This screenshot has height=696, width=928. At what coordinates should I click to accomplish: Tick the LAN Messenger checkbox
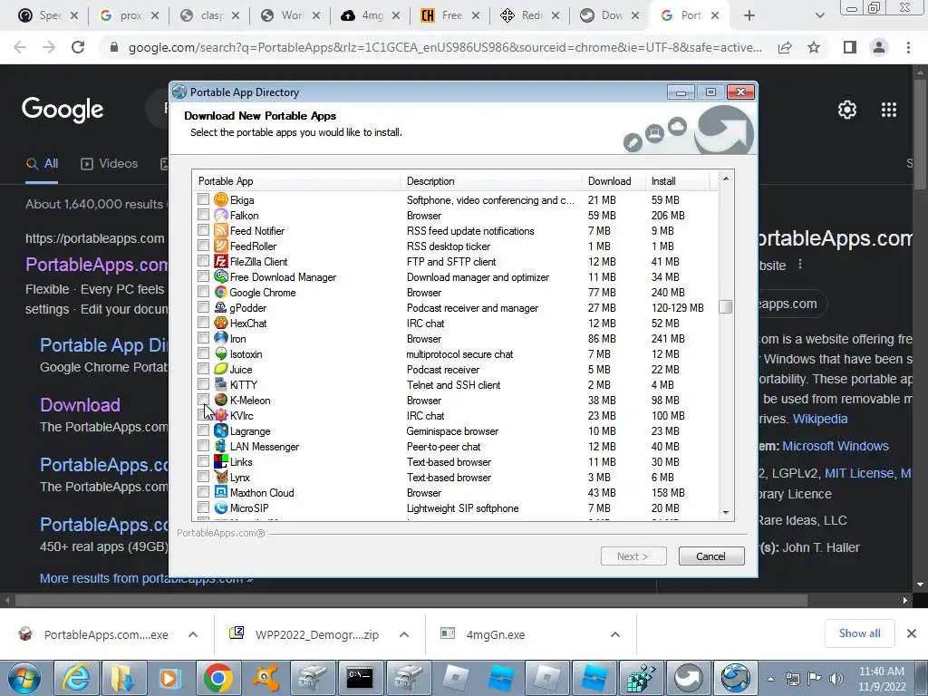click(204, 446)
